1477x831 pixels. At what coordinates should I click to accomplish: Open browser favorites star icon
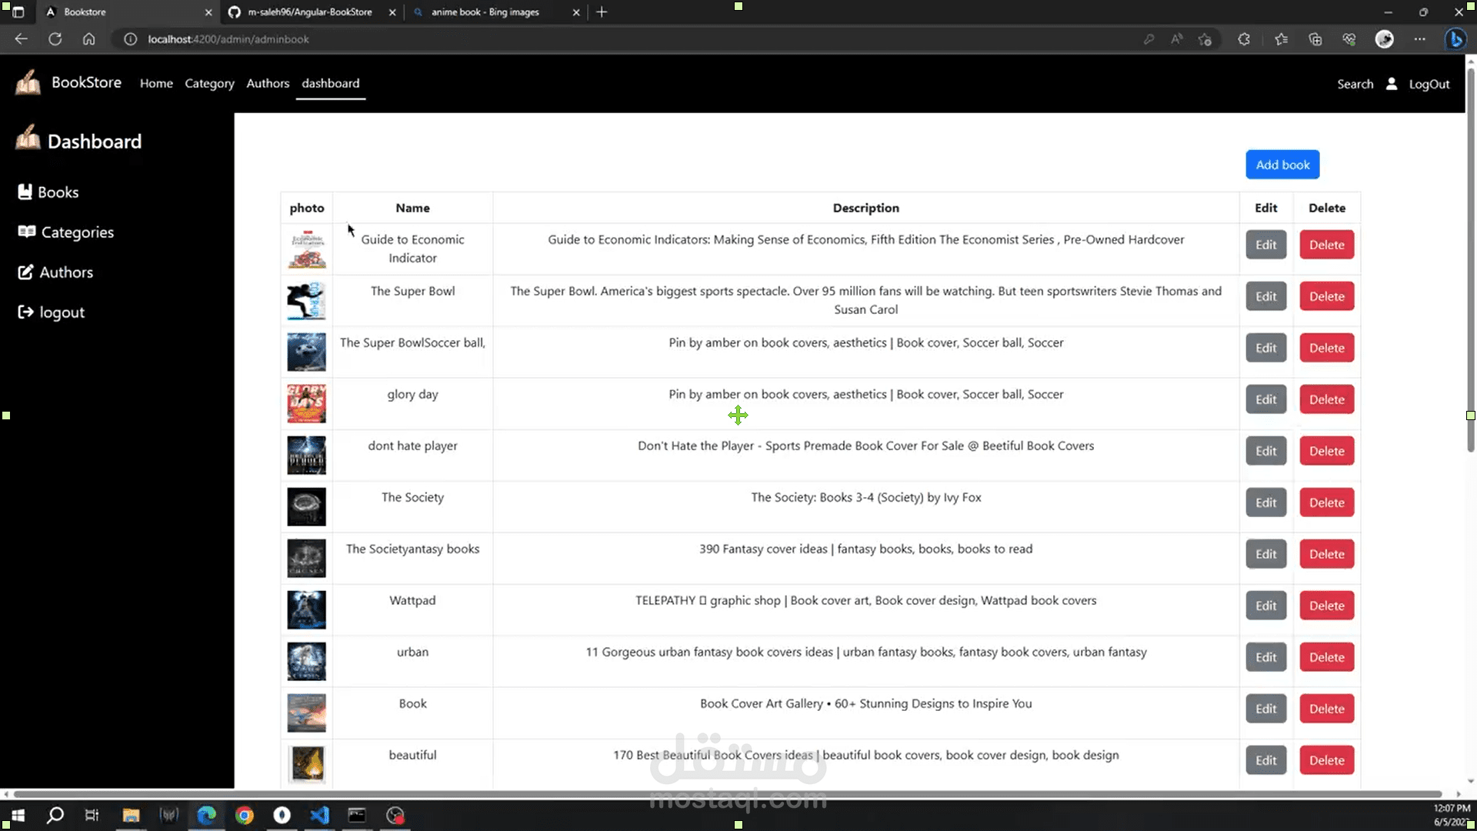pos(1280,39)
